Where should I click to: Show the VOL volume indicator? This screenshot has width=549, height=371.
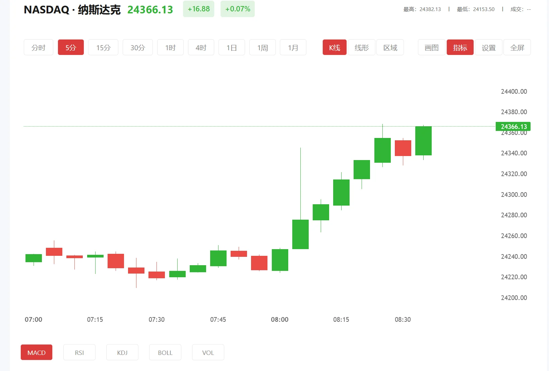point(208,352)
